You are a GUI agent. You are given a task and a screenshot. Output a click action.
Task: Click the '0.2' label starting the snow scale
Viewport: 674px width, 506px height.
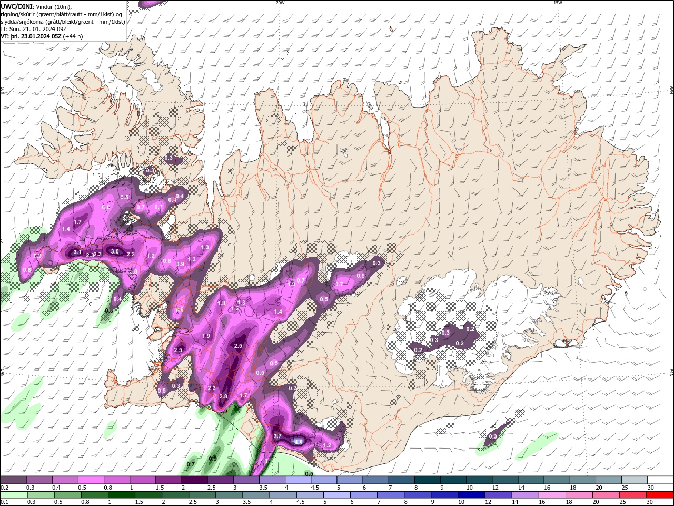tap(4, 488)
